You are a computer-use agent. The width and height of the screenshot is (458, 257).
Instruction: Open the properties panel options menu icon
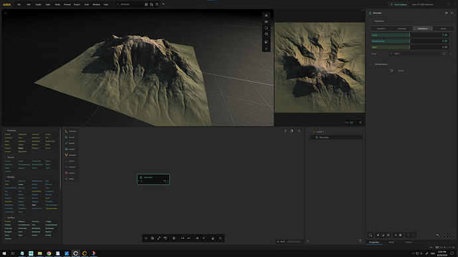click(x=452, y=13)
